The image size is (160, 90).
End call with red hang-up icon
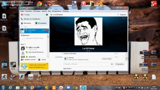pyautogui.click(x=47, y=30)
